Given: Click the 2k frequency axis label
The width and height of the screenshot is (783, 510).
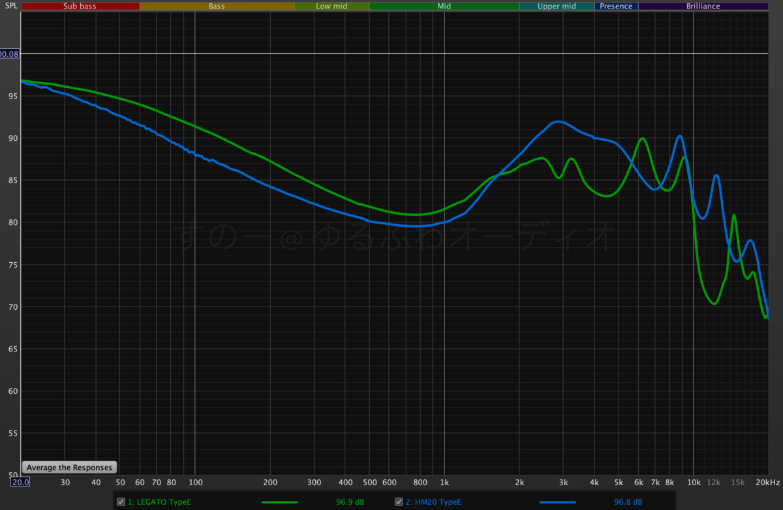Looking at the screenshot, I should tap(519, 483).
